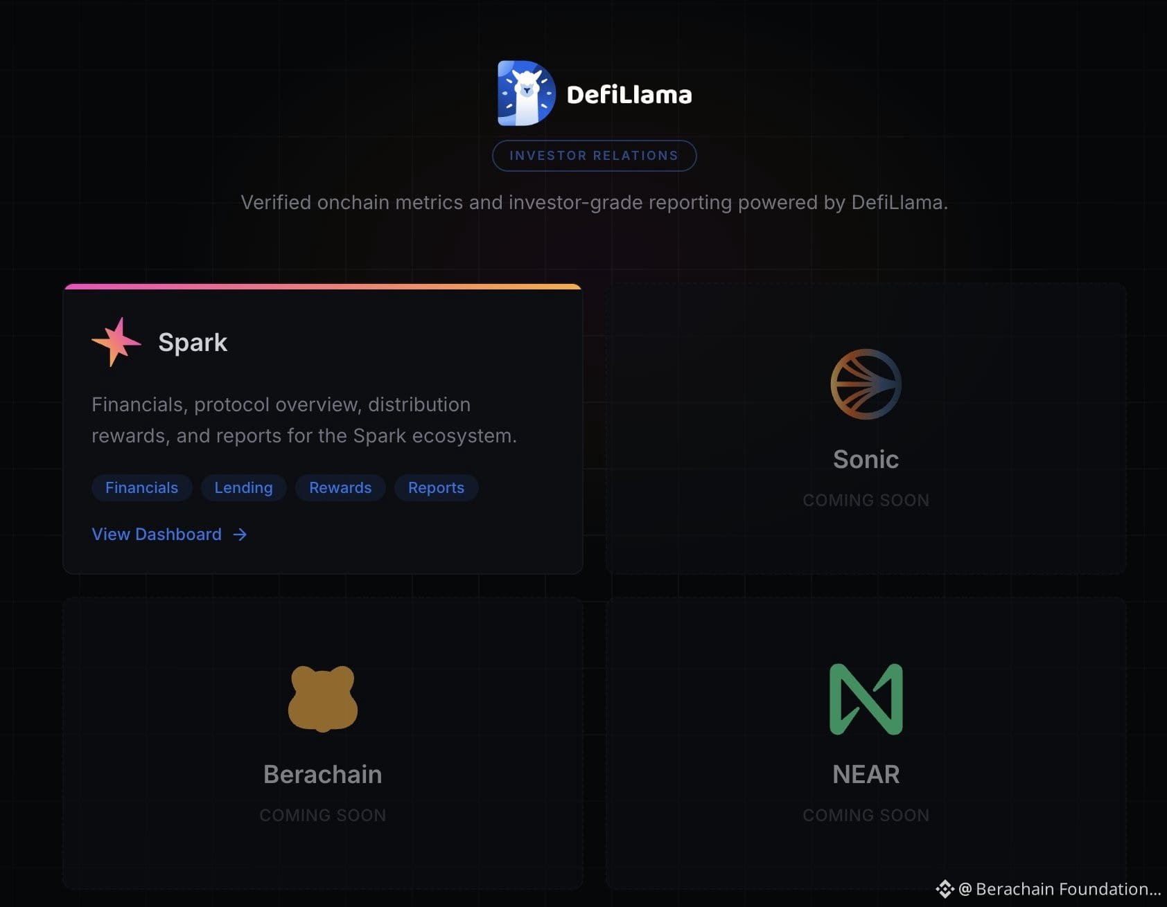The width and height of the screenshot is (1167, 907).
Task: Click the Spark card title
Action: point(193,342)
